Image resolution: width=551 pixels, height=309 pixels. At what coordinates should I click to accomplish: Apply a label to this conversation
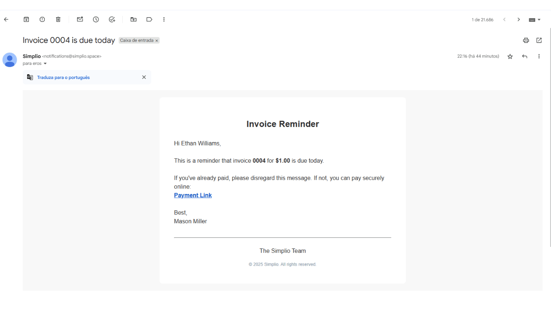click(x=149, y=19)
